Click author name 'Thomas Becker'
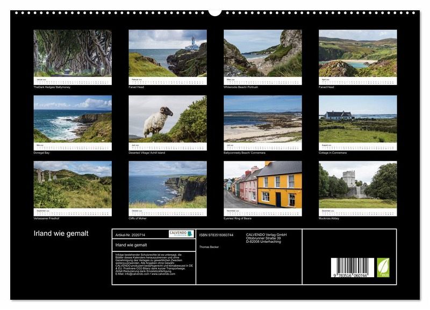This screenshot has width=430, height=310. coord(209,247)
